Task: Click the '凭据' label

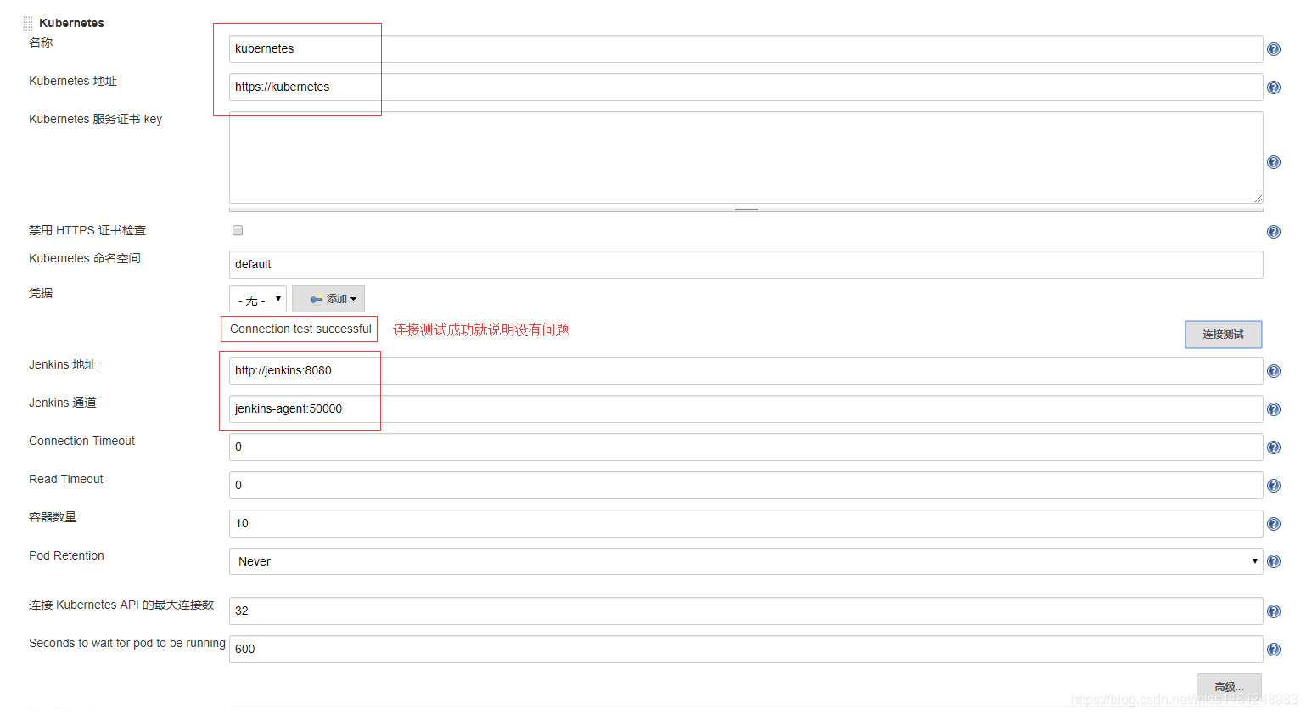Action: [x=41, y=293]
